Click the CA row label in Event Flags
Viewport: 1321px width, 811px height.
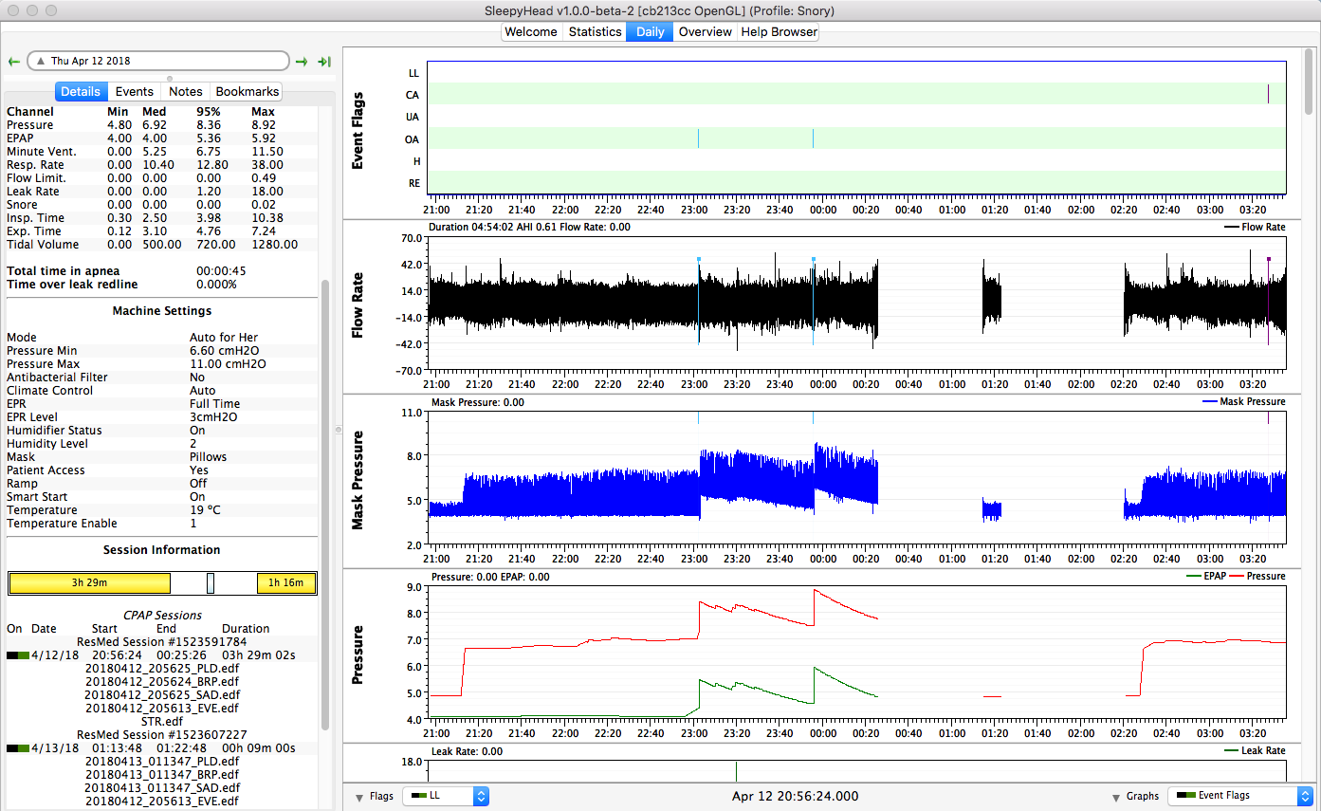(413, 95)
